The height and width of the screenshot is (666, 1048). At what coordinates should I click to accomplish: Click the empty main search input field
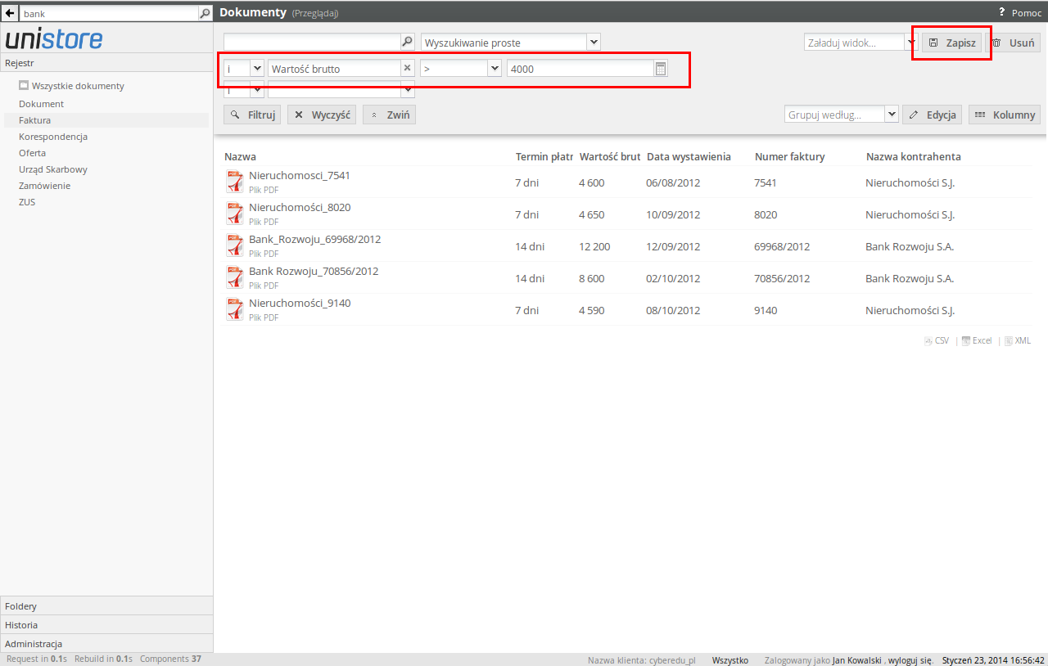pyautogui.click(x=312, y=42)
